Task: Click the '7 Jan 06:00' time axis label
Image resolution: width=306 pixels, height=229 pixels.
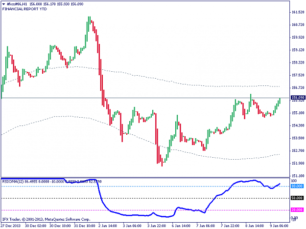Action: pyautogui.click(x=206, y=226)
